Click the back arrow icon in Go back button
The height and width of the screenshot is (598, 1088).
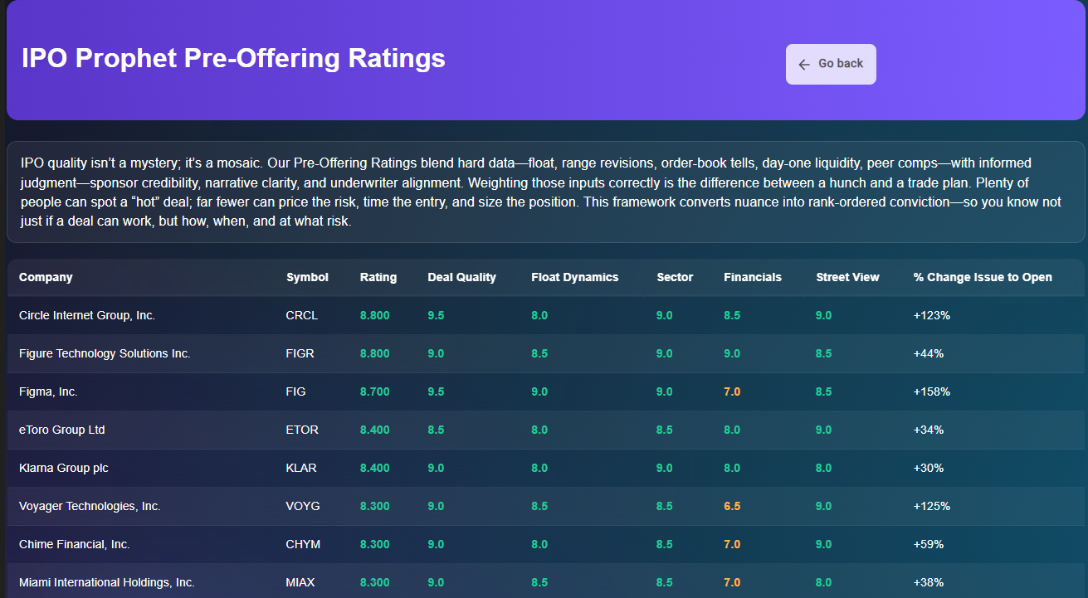coord(803,64)
